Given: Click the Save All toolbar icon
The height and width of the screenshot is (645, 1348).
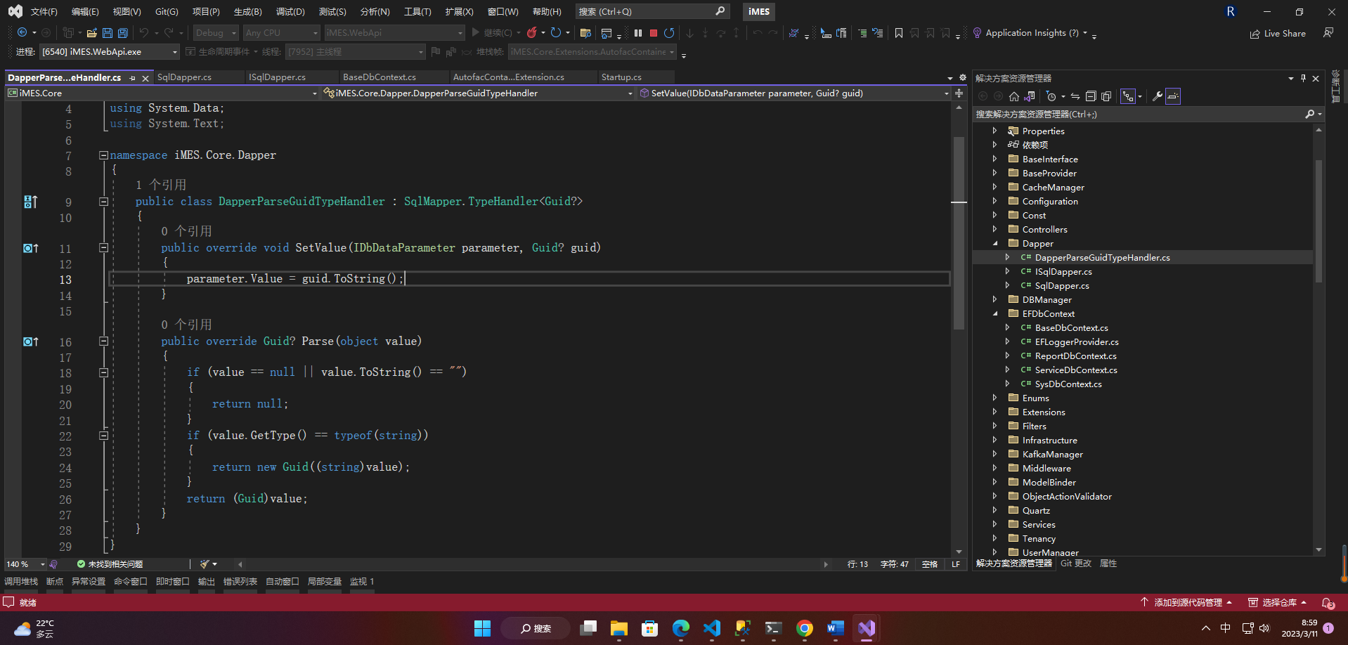Looking at the screenshot, I should coord(123,33).
